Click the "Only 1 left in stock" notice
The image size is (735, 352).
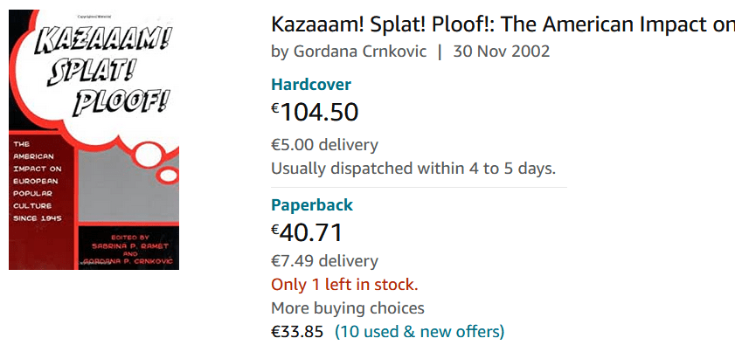(x=344, y=284)
